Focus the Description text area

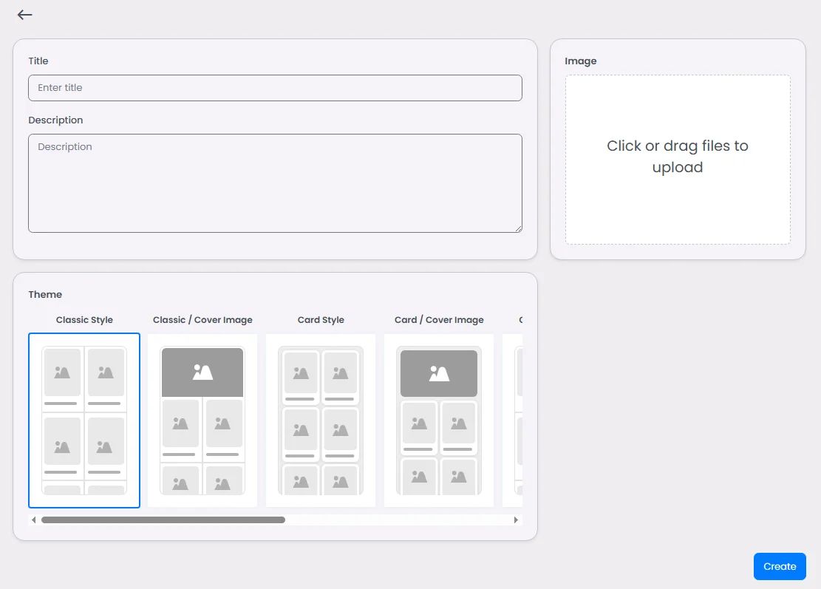click(x=275, y=183)
